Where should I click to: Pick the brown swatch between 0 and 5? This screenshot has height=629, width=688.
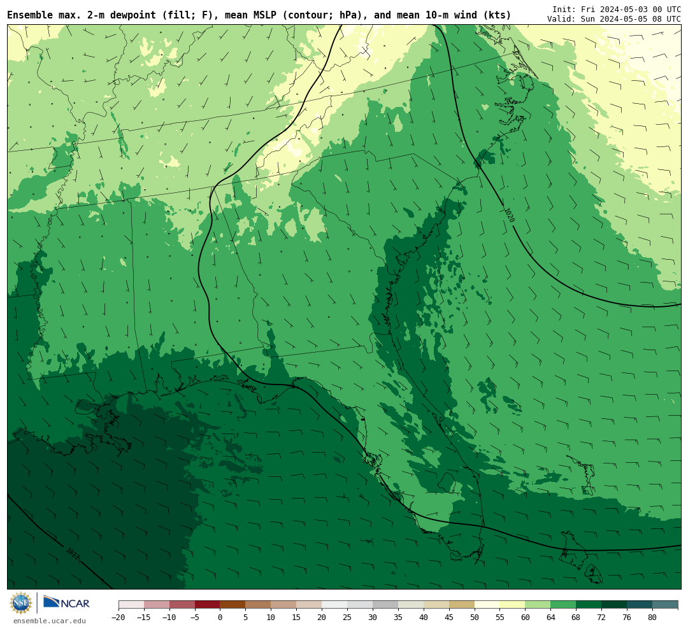(233, 605)
